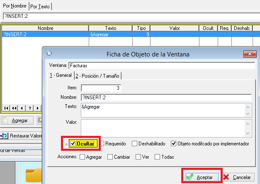
Task: Check the Agregar action checkbox
Action: (83, 157)
